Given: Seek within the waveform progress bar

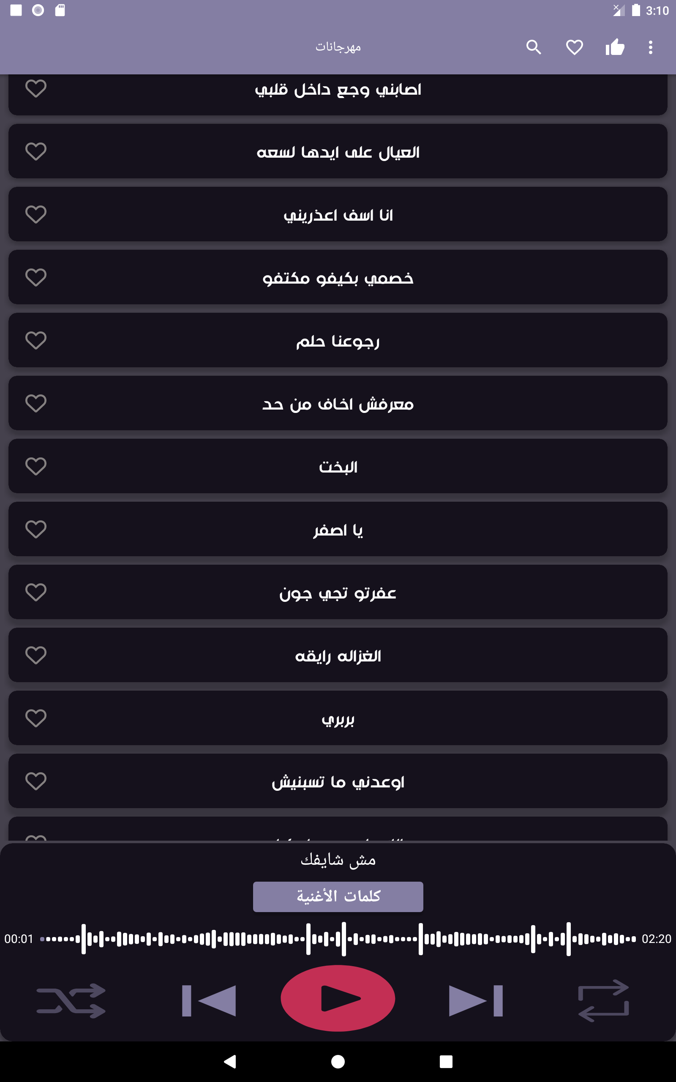Looking at the screenshot, I should click(338, 939).
